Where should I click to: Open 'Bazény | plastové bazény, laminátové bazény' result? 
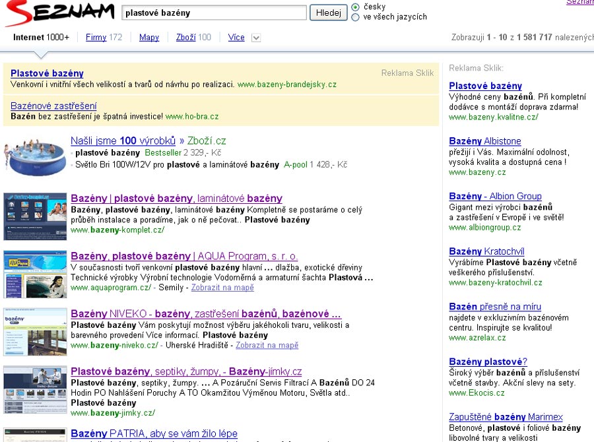176,198
